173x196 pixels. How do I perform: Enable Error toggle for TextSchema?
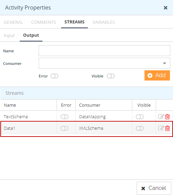[64, 117]
